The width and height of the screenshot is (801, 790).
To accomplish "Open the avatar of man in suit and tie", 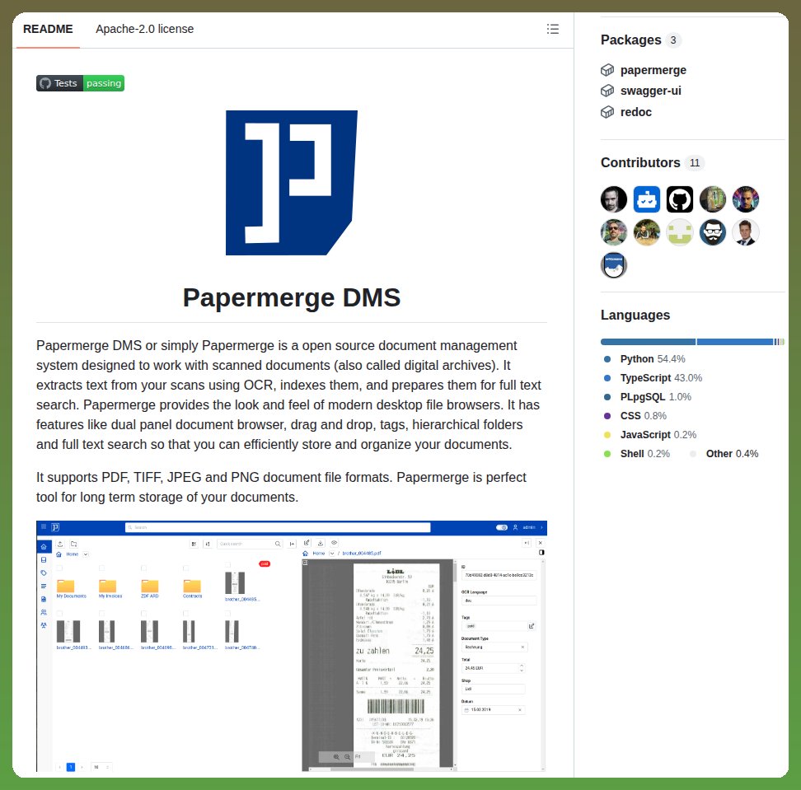I will pyautogui.click(x=745, y=232).
